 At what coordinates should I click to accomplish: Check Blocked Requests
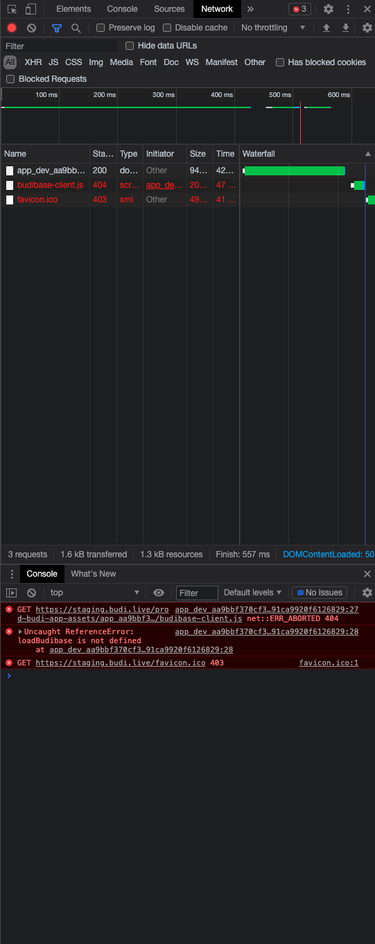point(10,79)
